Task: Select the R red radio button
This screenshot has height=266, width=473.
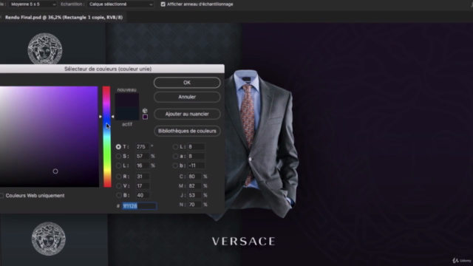Action: click(x=118, y=177)
